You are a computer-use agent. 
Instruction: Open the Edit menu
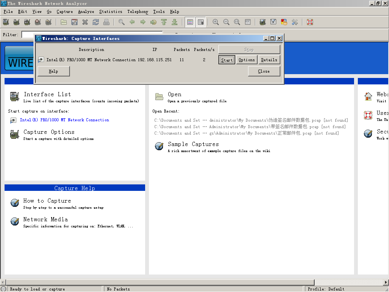point(22,11)
